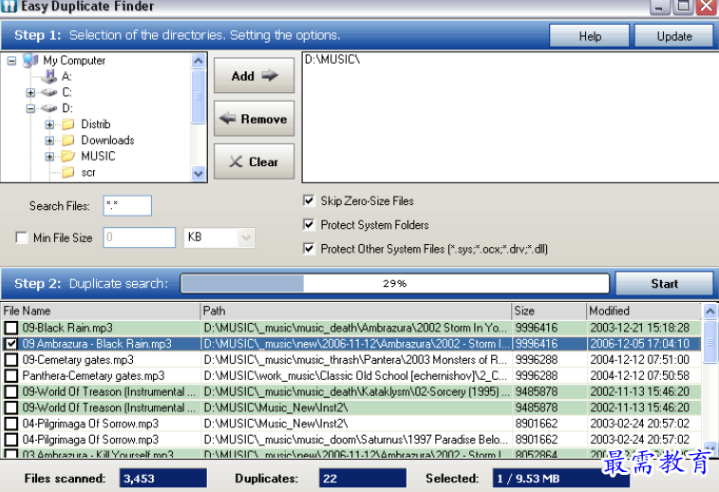The height and width of the screenshot is (492, 719).
Task: Select the Downloads folder label
Action: pyautogui.click(x=107, y=141)
